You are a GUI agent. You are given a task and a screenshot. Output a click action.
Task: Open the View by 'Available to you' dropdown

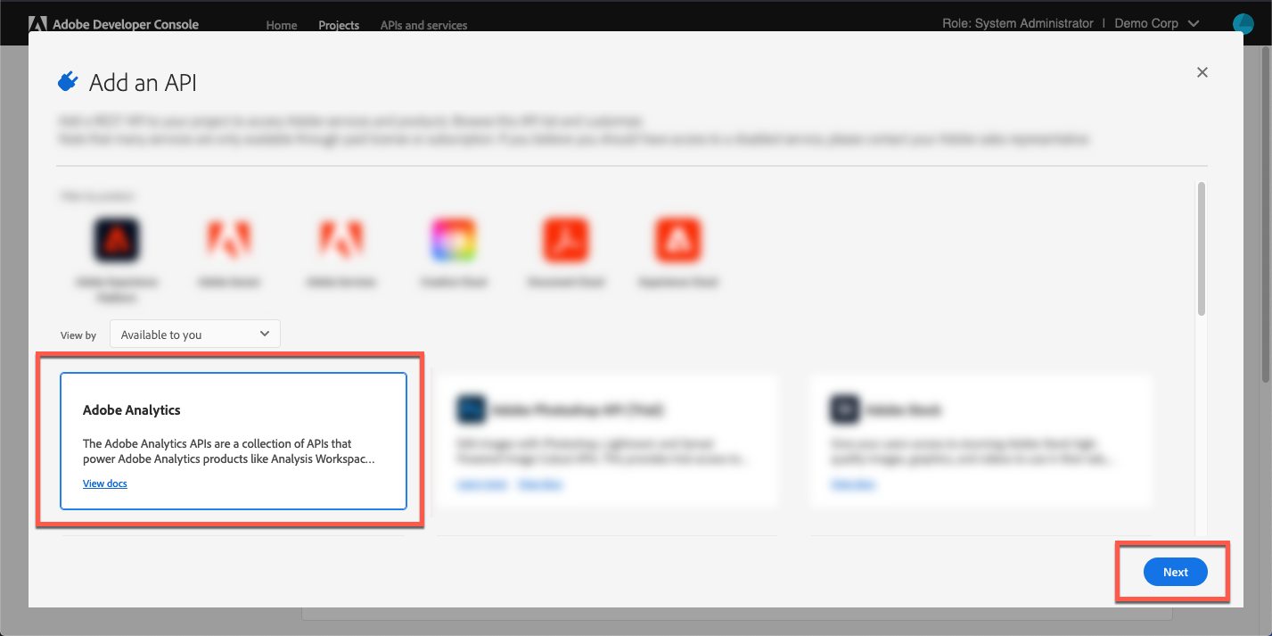tap(195, 335)
